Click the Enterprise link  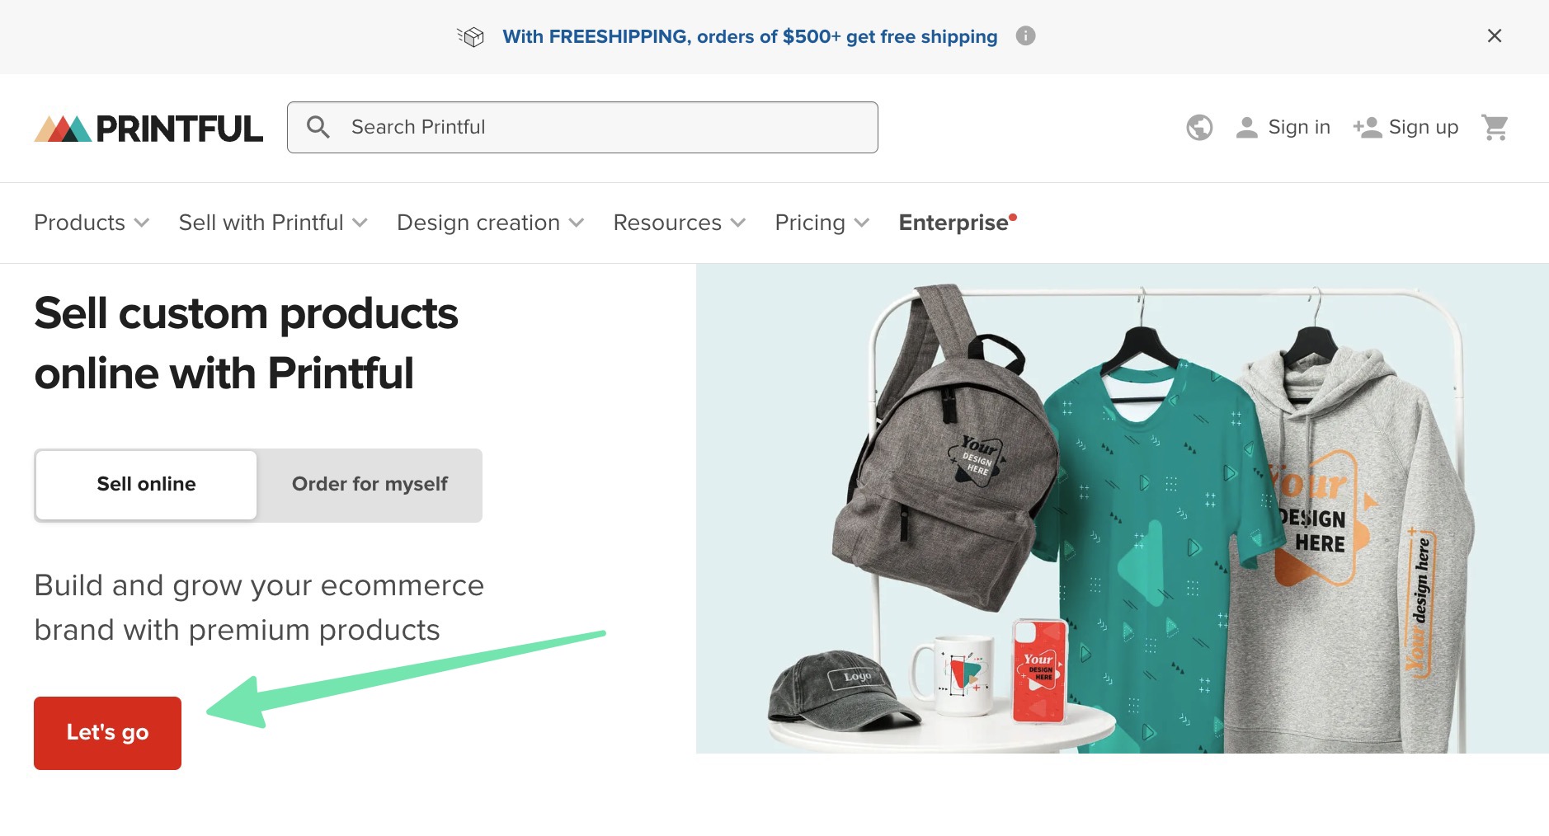point(953,223)
